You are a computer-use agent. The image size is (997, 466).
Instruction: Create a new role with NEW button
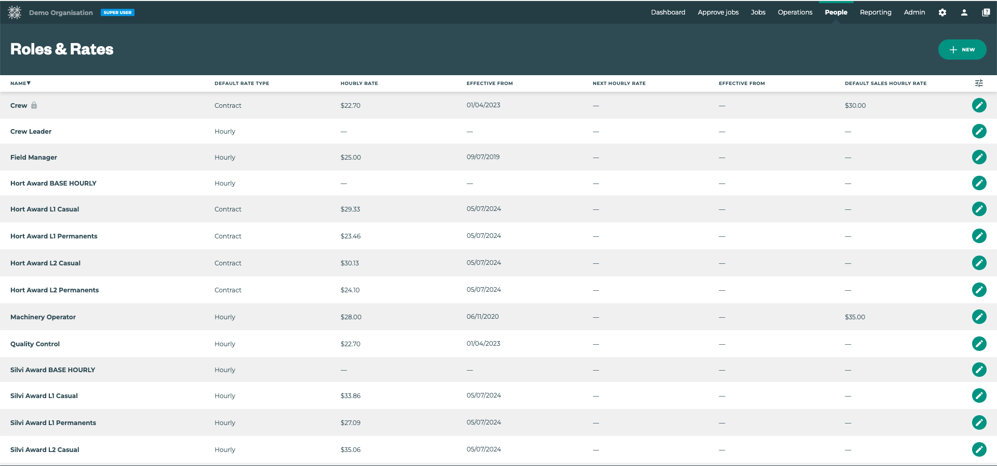pos(962,50)
